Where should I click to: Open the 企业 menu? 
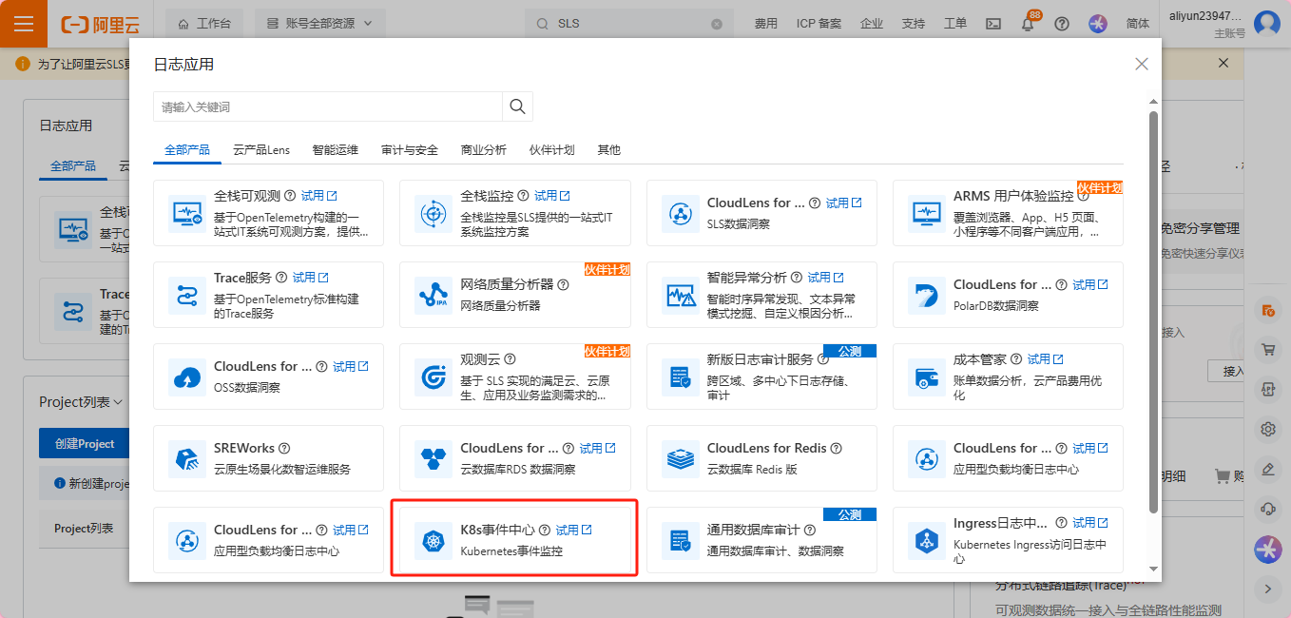(871, 24)
